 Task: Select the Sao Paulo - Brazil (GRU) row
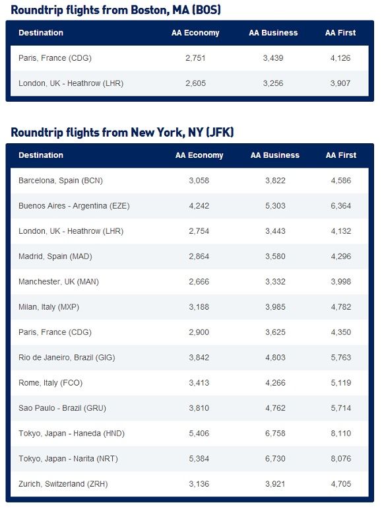click(x=189, y=408)
